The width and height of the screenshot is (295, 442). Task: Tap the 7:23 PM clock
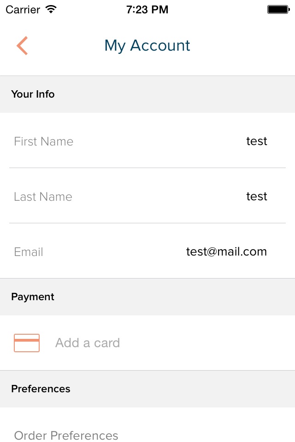click(x=147, y=10)
